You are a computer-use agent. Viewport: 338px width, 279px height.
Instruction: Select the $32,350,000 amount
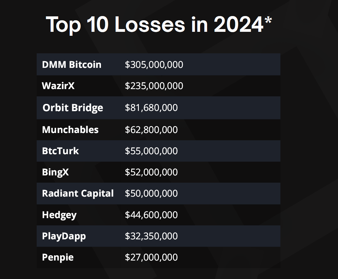coord(151,236)
